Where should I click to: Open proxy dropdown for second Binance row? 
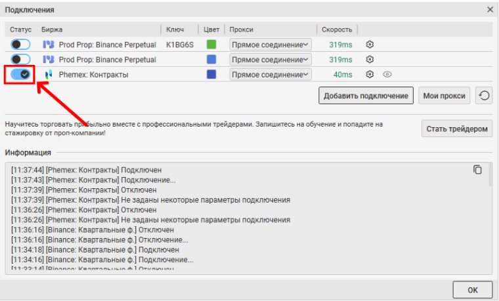point(270,60)
